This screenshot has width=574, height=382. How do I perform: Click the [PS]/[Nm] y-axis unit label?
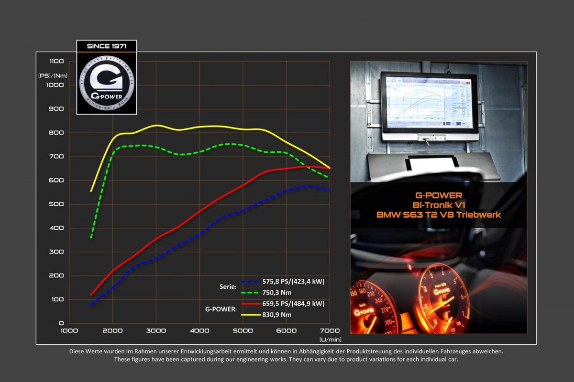pyautogui.click(x=53, y=75)
